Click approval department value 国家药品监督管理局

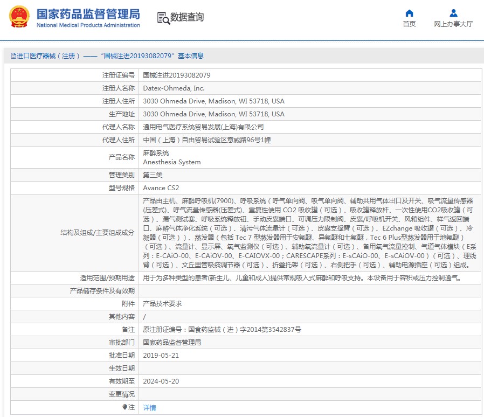point(172,343)
